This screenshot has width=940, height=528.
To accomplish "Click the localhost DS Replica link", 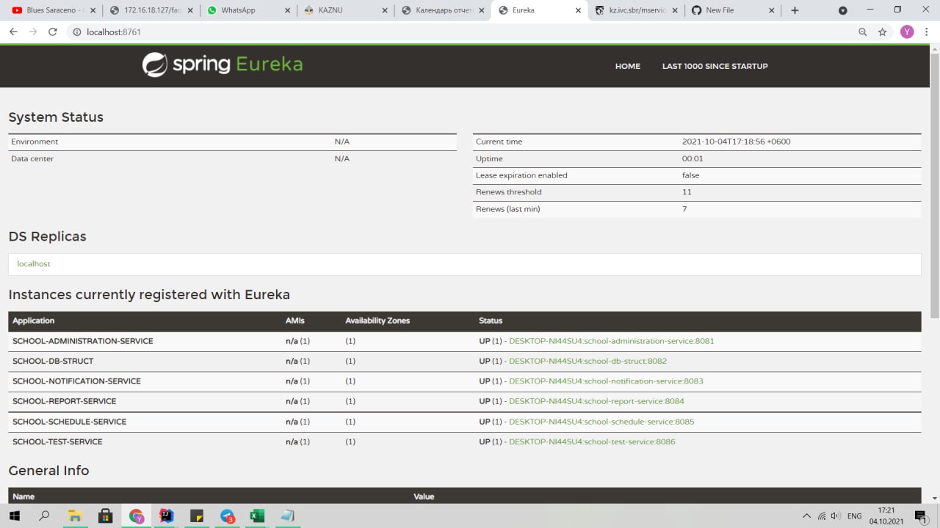I will point(33,263).
